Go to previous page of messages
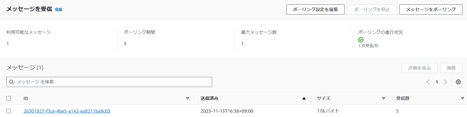The height and width of the screenshot is (117, 467). [x=428, y=82]
